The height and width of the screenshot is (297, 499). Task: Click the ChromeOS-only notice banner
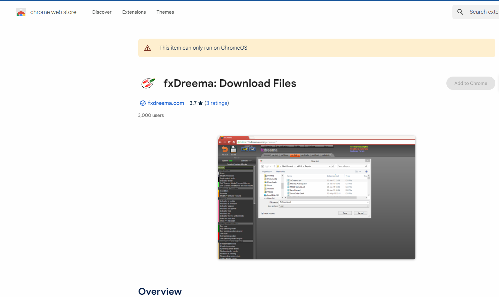click(x=316, y=48)
